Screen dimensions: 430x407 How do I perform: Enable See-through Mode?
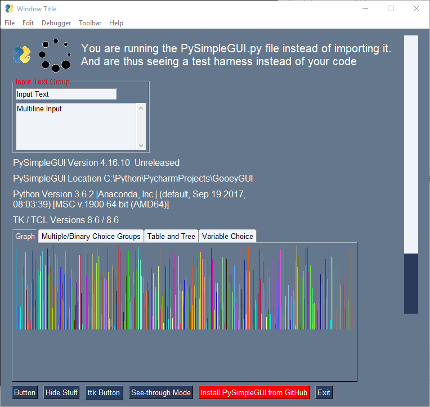coord(161,392)
